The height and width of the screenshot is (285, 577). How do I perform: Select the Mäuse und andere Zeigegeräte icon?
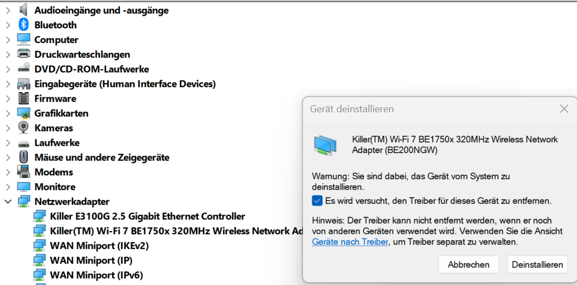[23, 157]
